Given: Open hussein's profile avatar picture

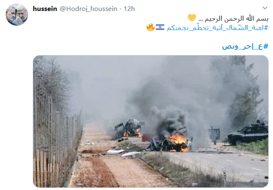Looking at the screenshot, I should click(17, 14).
